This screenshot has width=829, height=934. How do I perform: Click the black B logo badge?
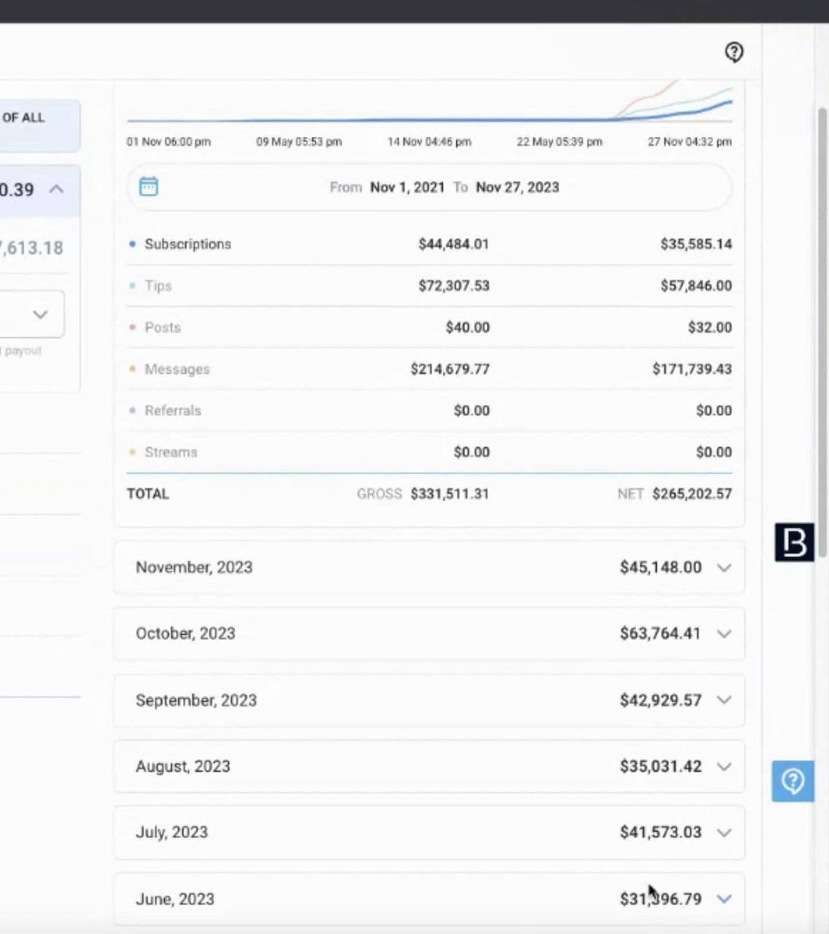click(794, 542)
